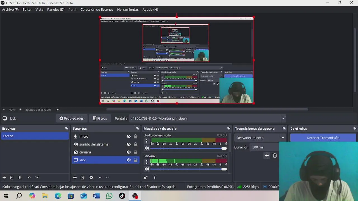Image resolution: width=358 pixels, height=201 pixels.
Task: Undock the Controles panel
Action: point(355,129)
